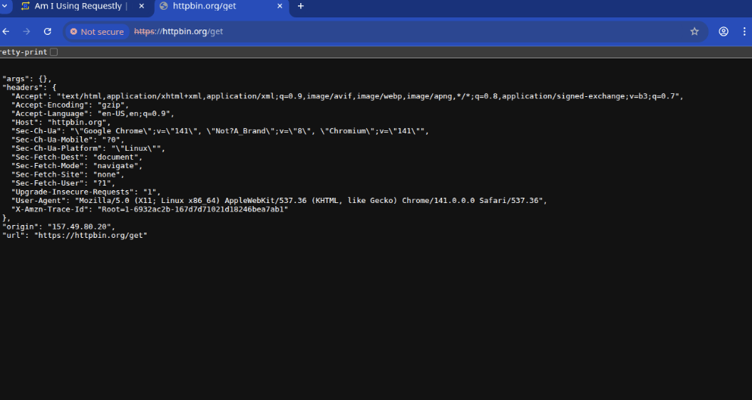The height and width of the screenshot is (400, 752).
Task: Click the "Sec-Fetch-Dest": "document" line
Action: click(77, 157)
